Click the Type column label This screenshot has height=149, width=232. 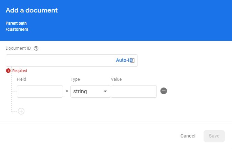coord(75,79)
